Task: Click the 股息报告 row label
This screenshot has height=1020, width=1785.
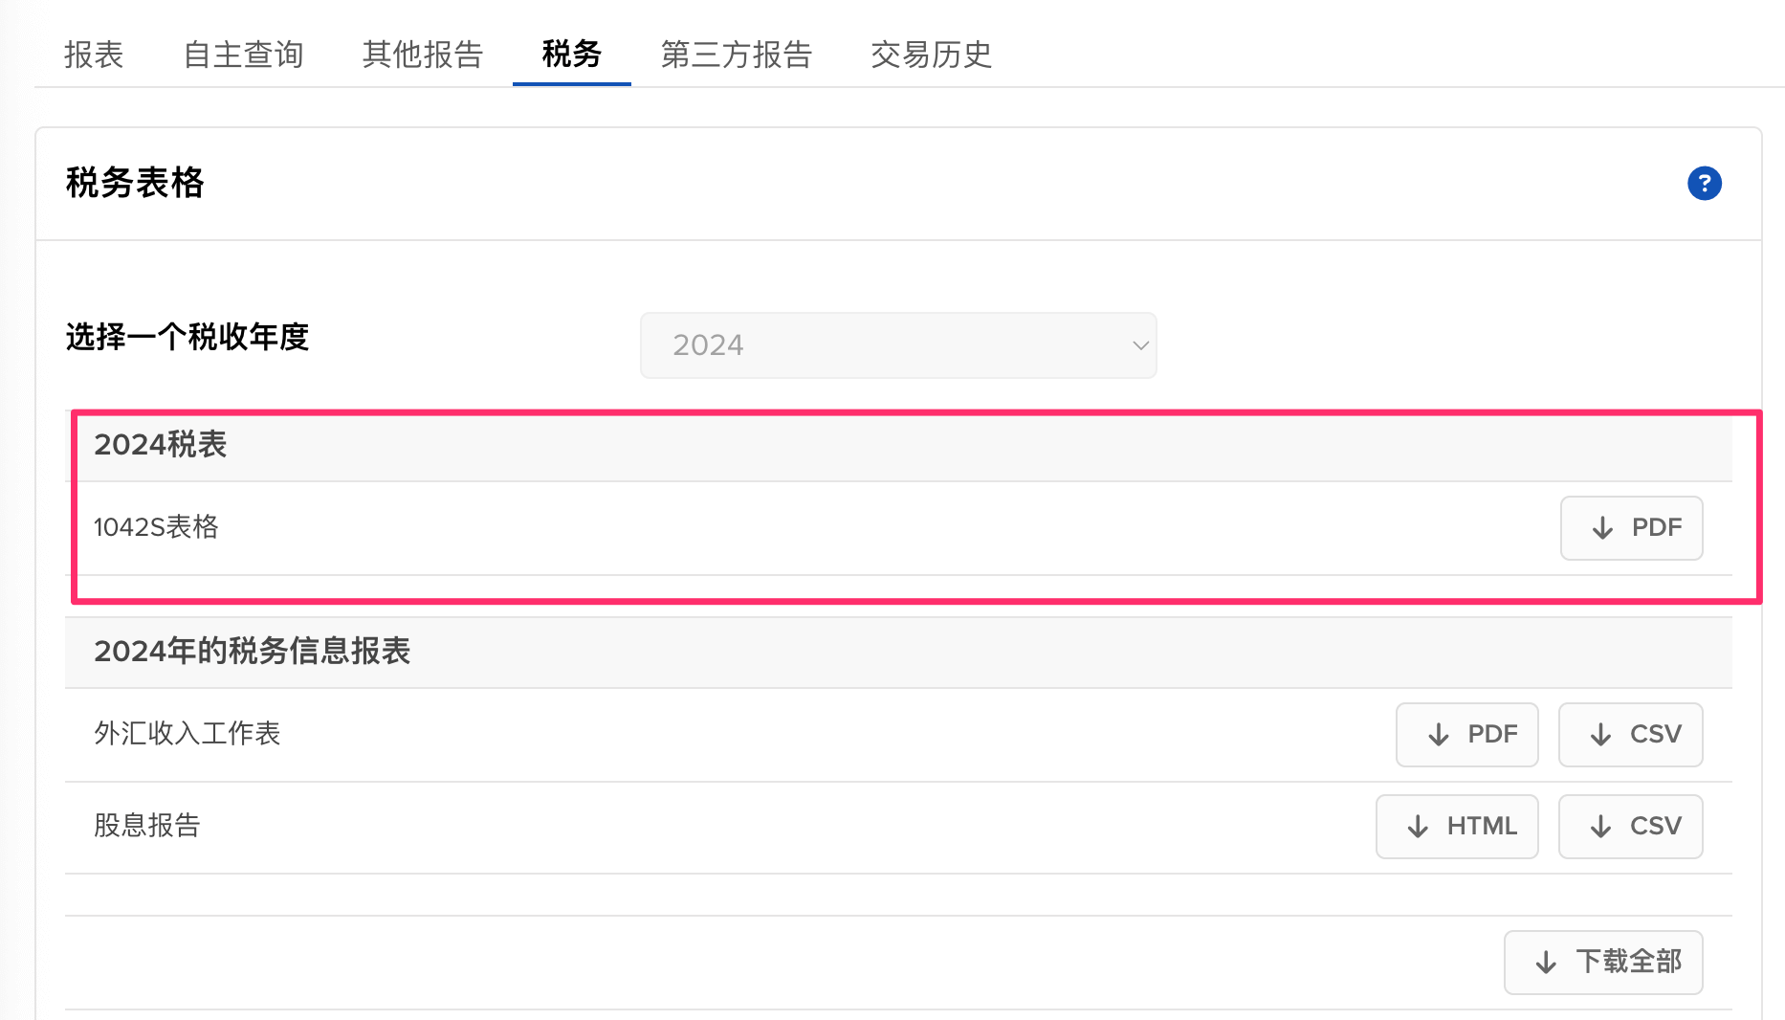Action: coord(147,826)
